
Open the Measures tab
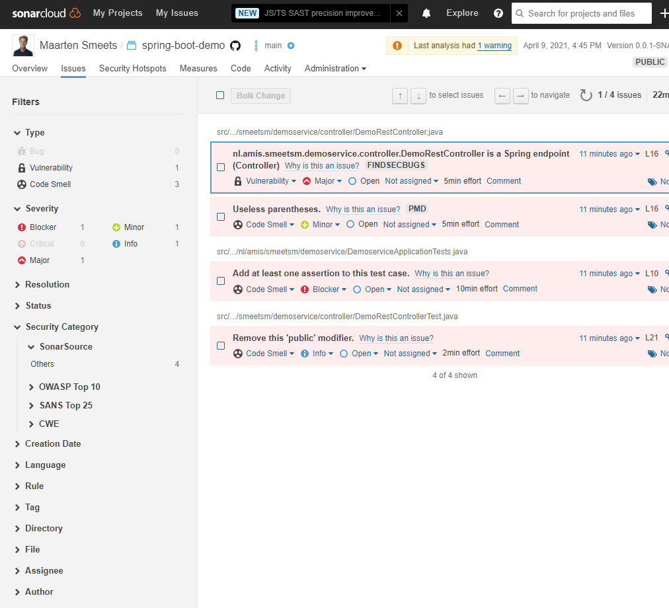click(x=198, y=68)
